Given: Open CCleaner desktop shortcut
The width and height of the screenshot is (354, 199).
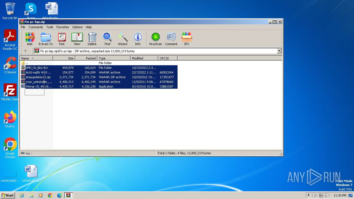Looking at the screenshot, I should tap(10, 65).
